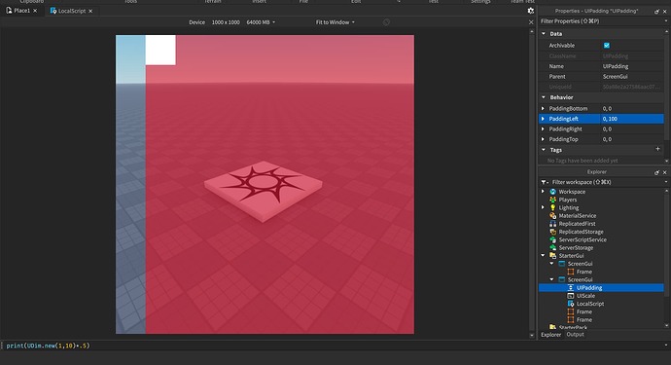Viewport: 671px width, 365px height.
Task: Click the StarterGui folder icon
Action: (x=553, y=256)
